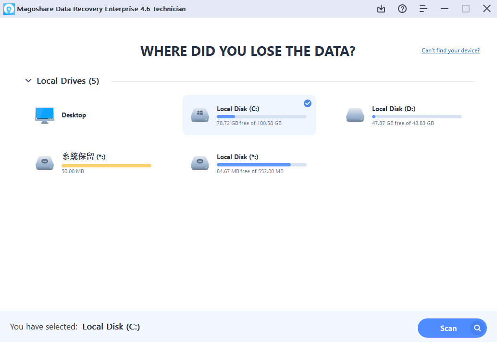Click the magnifier icon on Scan button
The image size is (497, 342).
pos(477,328)
